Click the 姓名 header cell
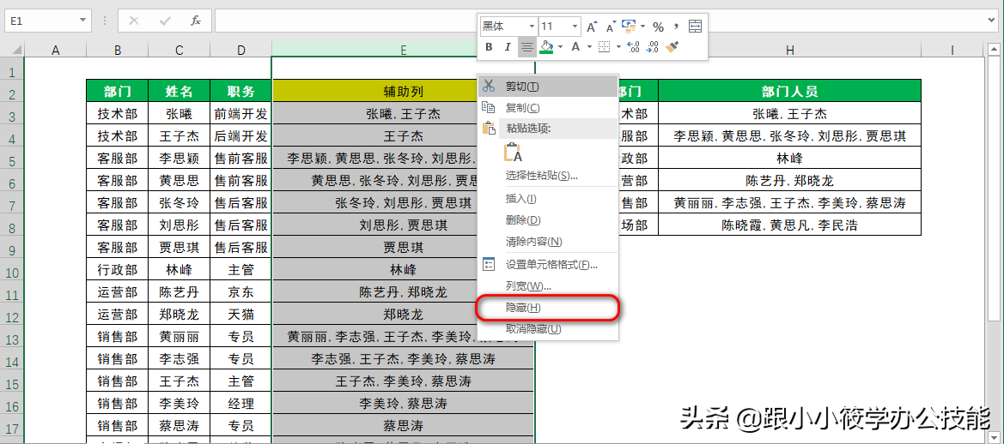The image size is (1004, 444). [179, 92]
